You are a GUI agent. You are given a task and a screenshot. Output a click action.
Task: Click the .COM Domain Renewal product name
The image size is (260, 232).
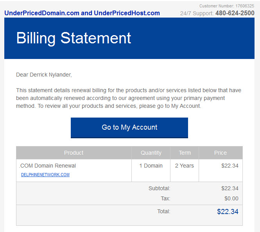(47, 166)
